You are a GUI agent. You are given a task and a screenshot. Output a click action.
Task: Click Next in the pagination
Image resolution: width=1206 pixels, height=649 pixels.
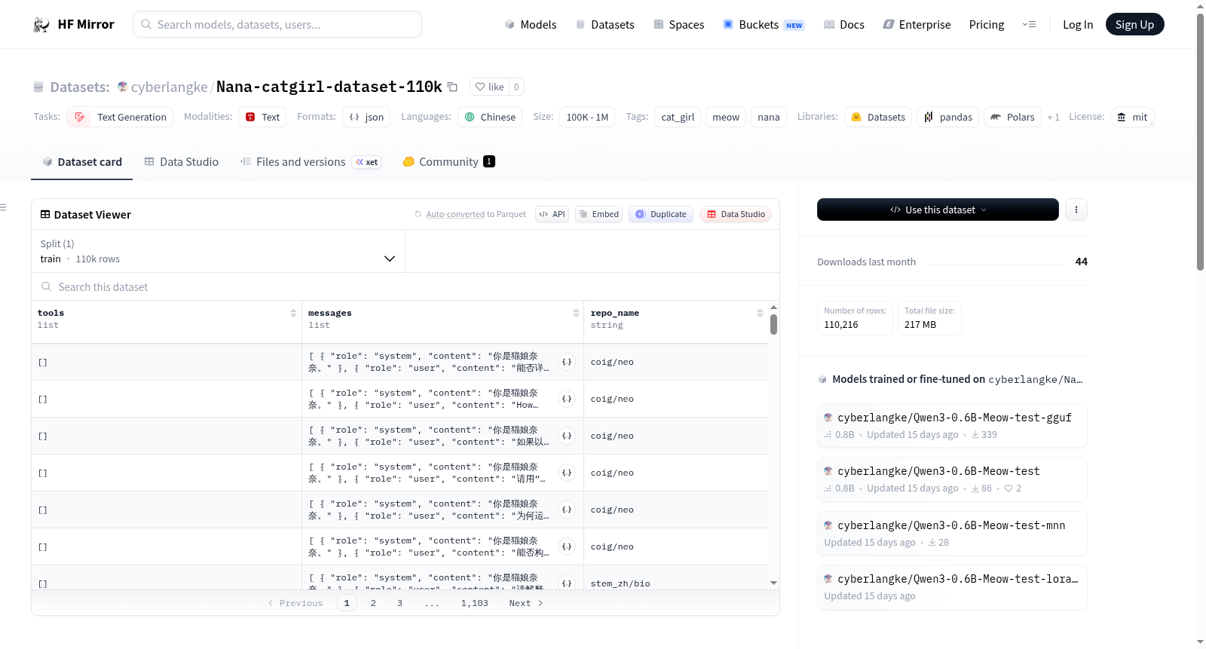[526, 603]
